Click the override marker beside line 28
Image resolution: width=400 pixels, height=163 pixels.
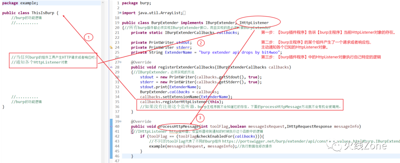111,67
